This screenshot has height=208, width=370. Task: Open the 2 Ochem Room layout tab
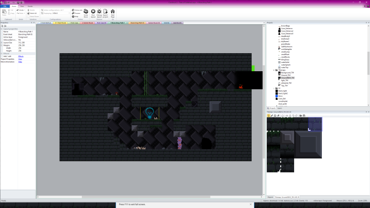pos(87,23)
